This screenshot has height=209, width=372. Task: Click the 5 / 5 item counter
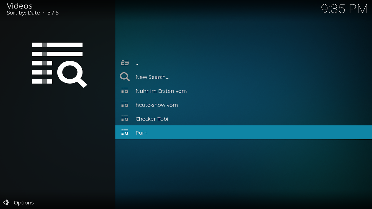click(53, 13)
